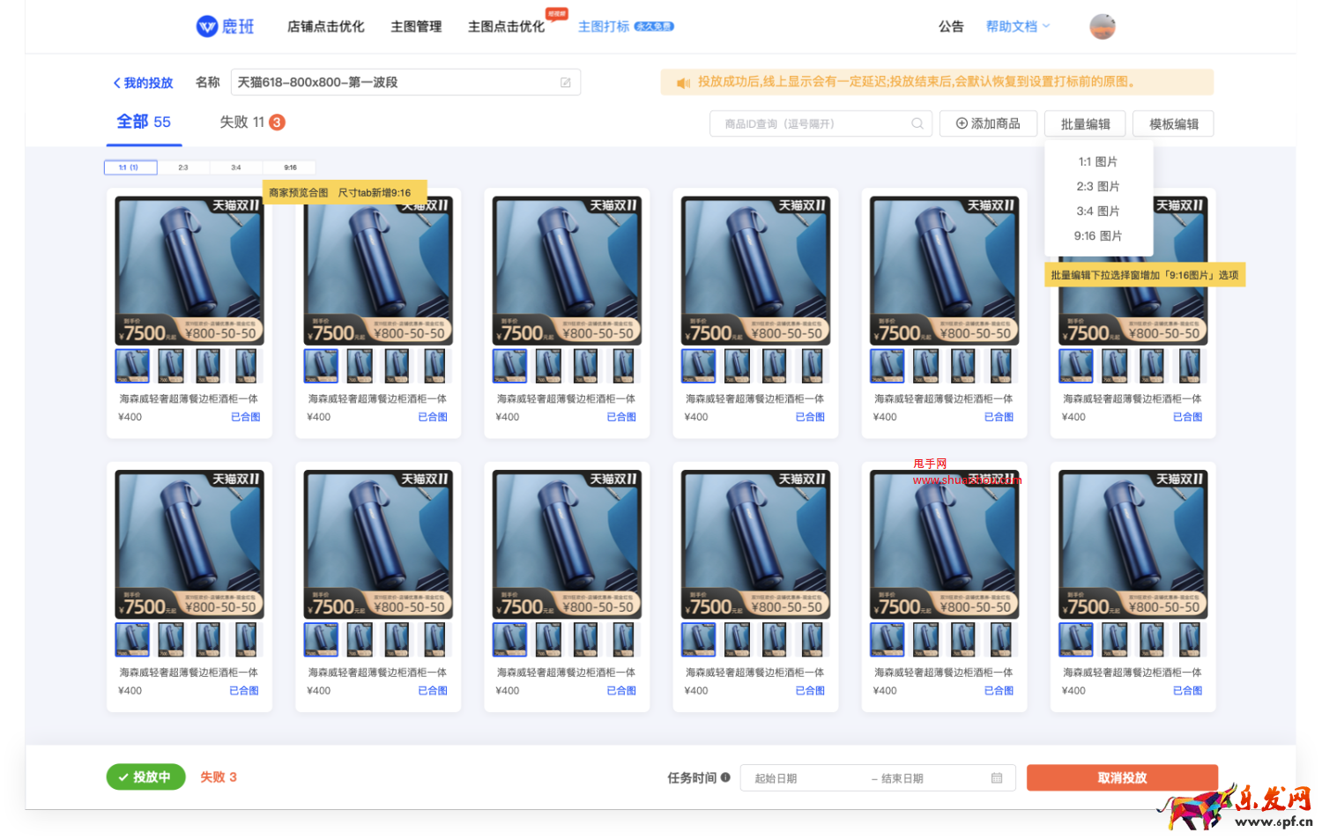This screenshot has height=840, width=1322.
Task: Open main image of the first top-row product card
Action: 189,271
